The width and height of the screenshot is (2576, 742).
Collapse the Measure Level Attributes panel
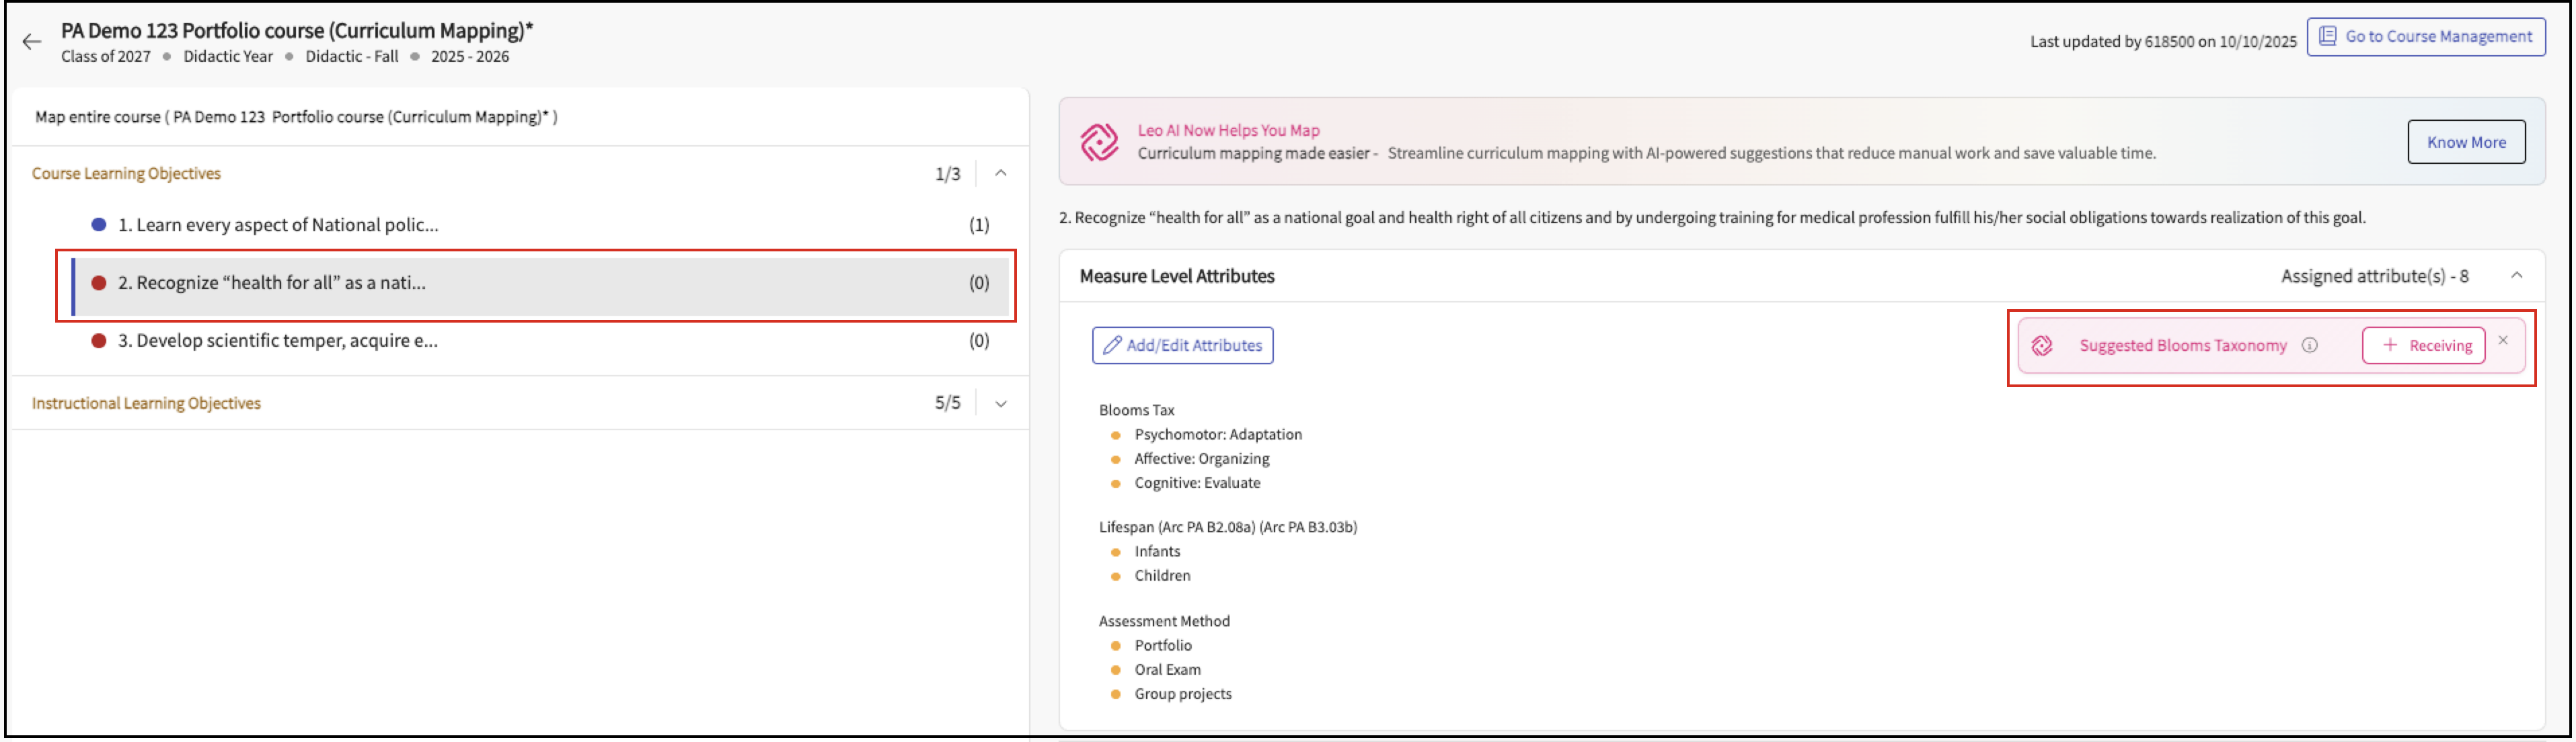click(2516, 276)
